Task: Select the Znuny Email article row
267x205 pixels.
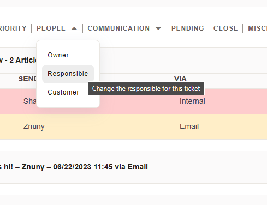Action: point(133,127)
